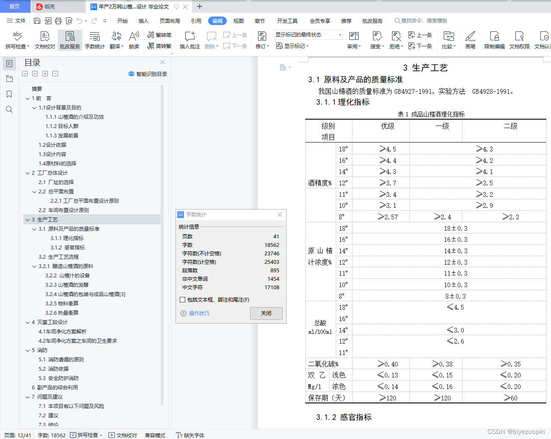
Task: Switch to the 插入 ribbon tab
Action: click(144, 21)
